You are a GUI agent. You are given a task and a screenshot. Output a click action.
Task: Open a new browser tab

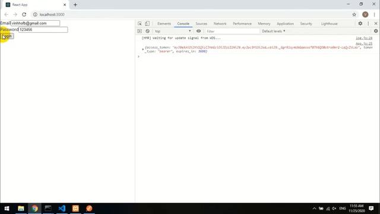click(75, 5)
